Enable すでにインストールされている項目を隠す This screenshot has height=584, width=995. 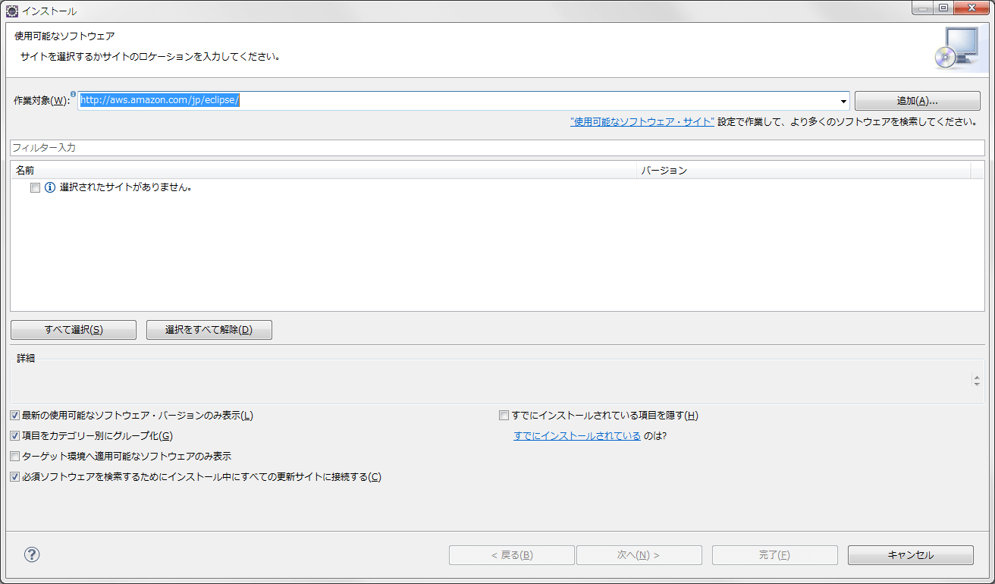(x=503, y=415)
